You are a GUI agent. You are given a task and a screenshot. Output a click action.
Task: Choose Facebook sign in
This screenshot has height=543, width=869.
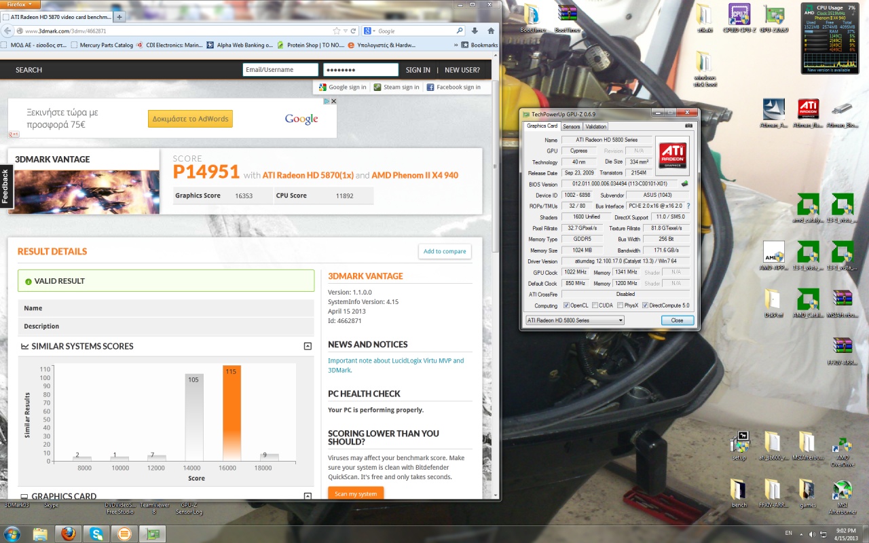tap(454, 87)
